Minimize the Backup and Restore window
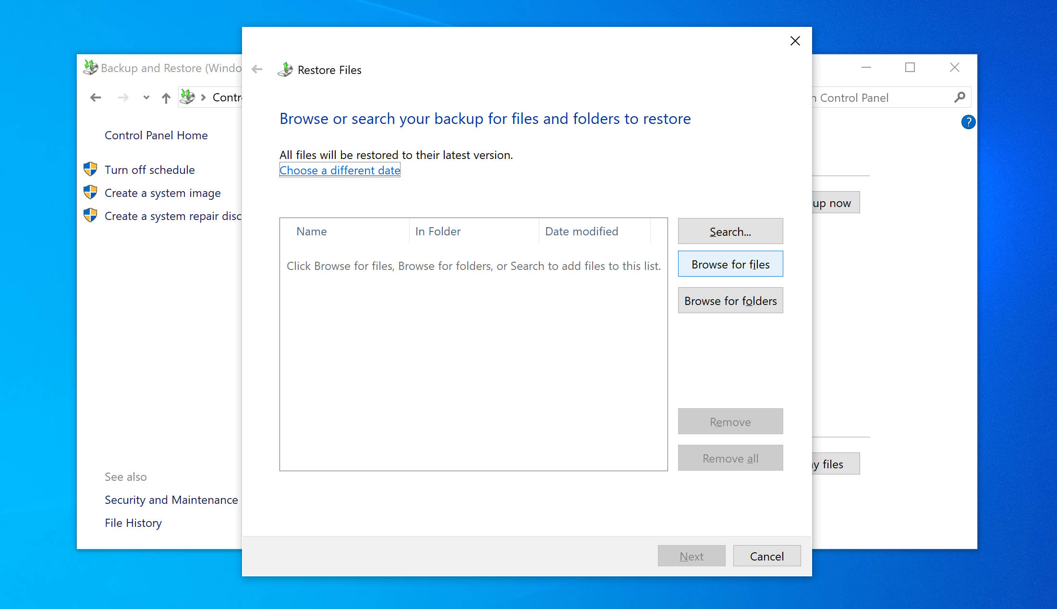The image size is (1057, 609). (x=866, y=68)
